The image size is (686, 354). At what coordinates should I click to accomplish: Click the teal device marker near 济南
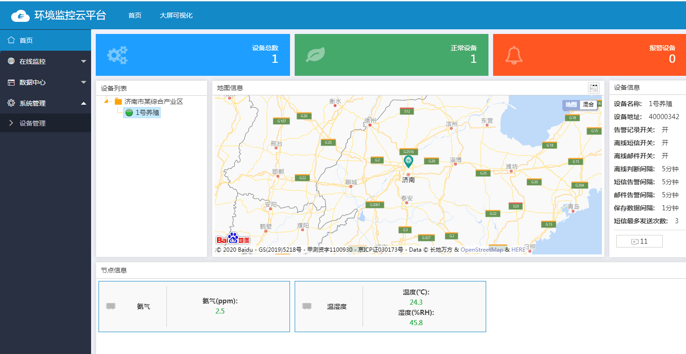(409, 161)
